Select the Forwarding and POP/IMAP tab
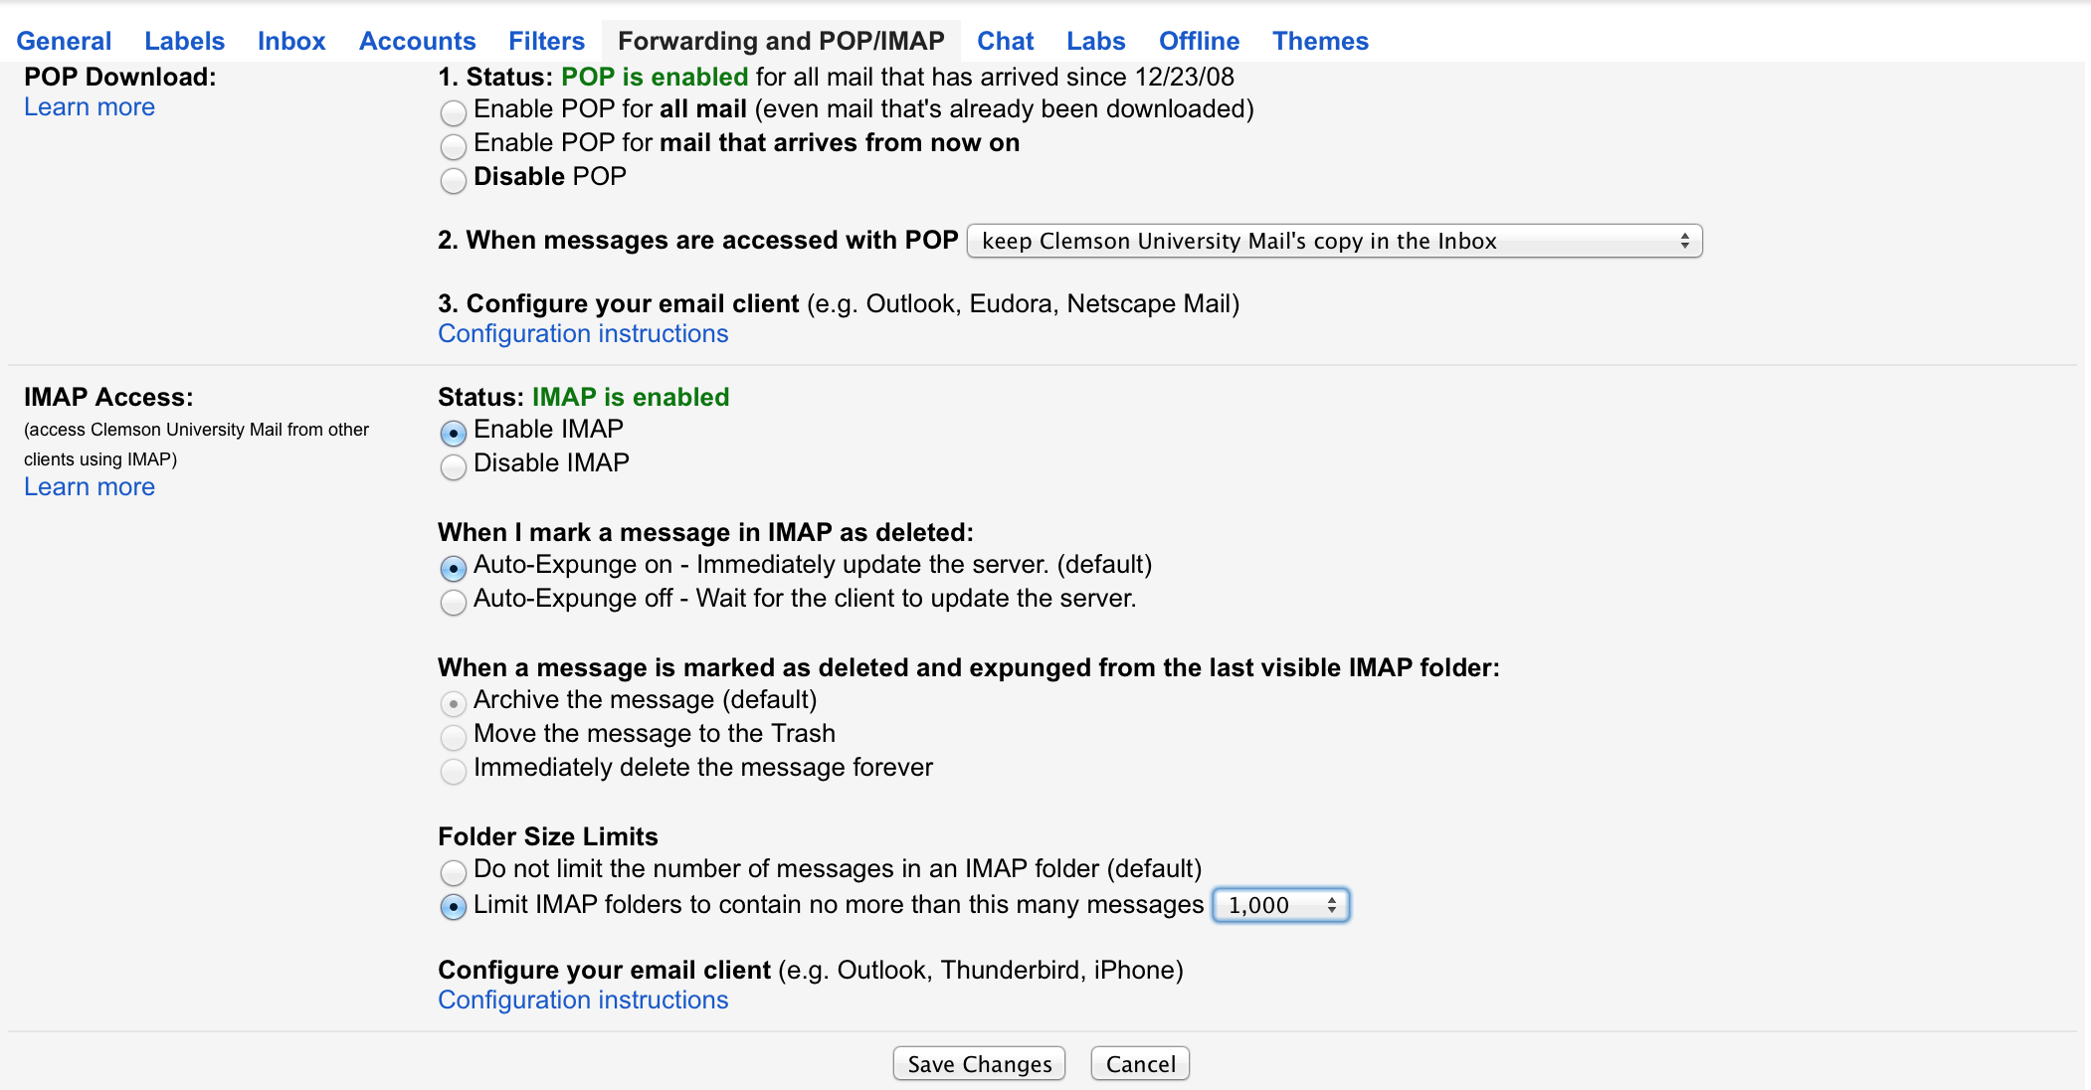The height and width of the screenshot is (1090, 2091). (x=781, y=41)
